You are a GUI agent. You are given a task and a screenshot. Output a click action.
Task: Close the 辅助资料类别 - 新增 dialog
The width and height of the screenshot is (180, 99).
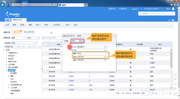pos(114,36)
